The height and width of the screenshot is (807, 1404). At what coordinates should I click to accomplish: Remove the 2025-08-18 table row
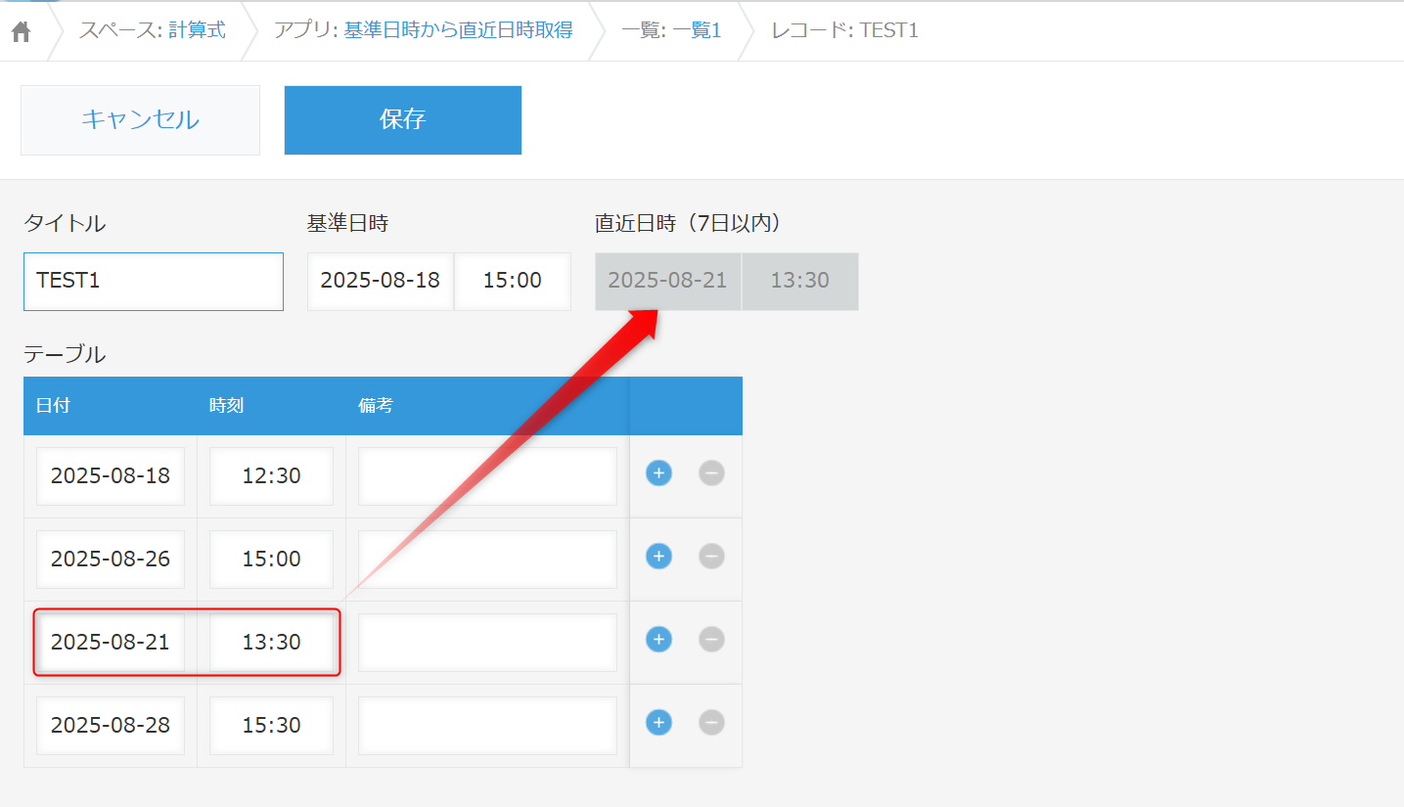tap(711, 474)
